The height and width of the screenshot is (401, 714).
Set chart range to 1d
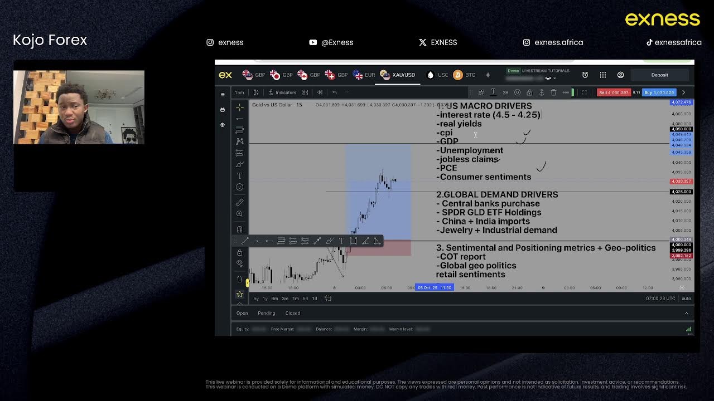pyautogui.click(x=314, y=299)
